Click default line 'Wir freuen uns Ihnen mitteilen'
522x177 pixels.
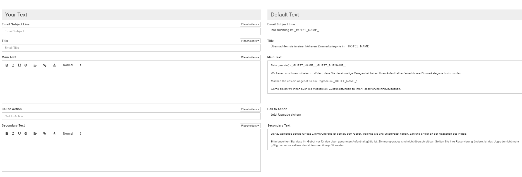pyautogui.click(x=366, y=73)
